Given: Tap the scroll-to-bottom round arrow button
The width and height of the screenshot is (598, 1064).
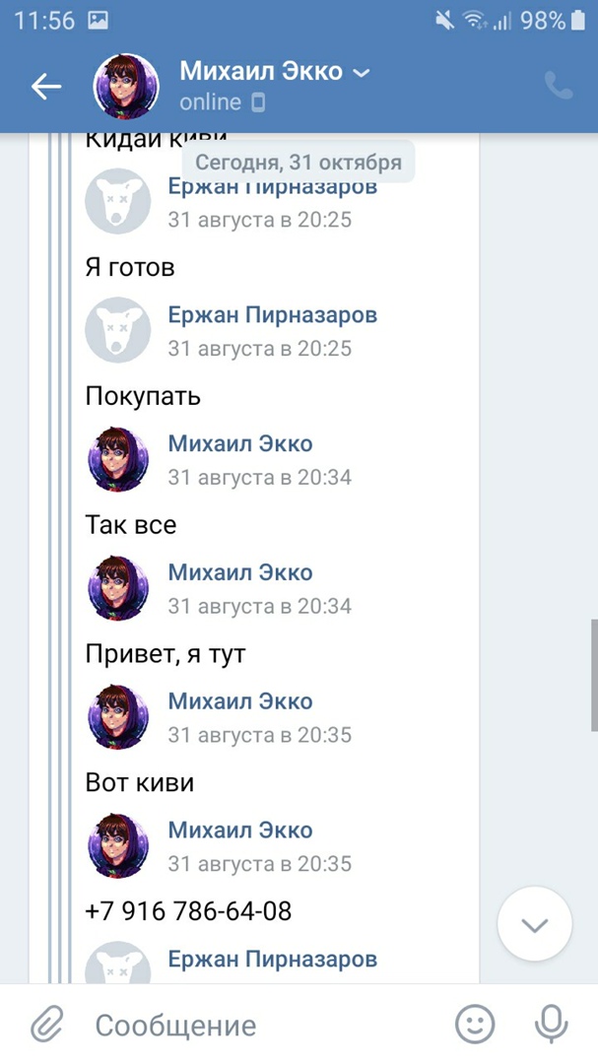Looking at the screenshot, I should tap(534, 924).
